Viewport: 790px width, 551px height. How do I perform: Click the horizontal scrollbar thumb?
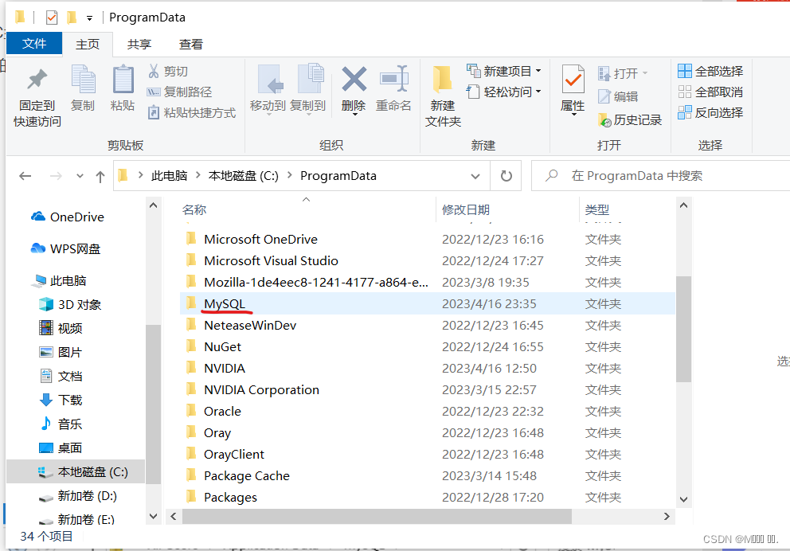[x=377, y=516]
